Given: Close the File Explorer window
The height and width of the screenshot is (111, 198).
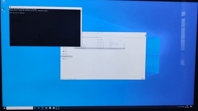Looking at the screenshot, I should coord(144,33).
